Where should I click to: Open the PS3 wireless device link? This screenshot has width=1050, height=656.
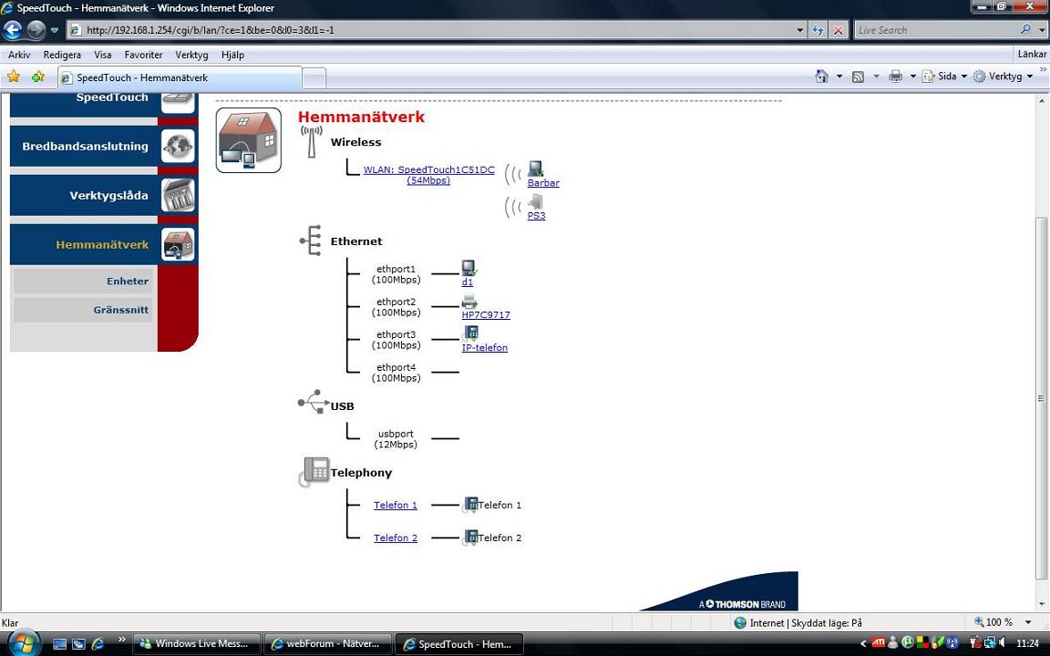pyautogui.click(x=536, y=216)
